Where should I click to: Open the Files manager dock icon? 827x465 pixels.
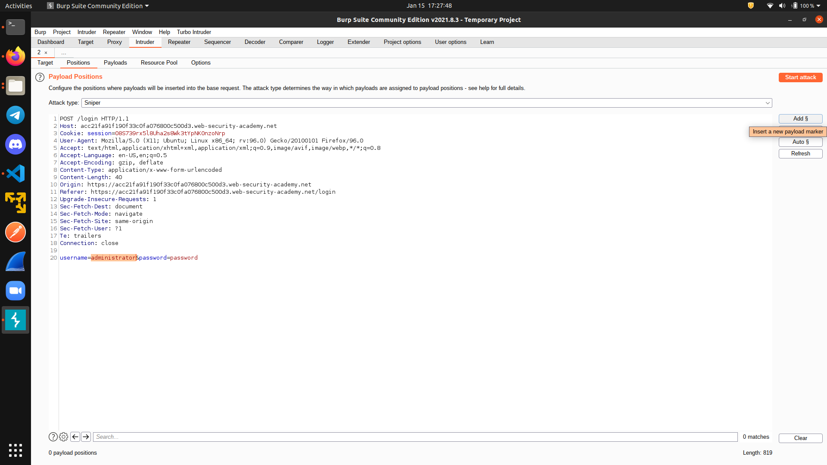point(16,86)
